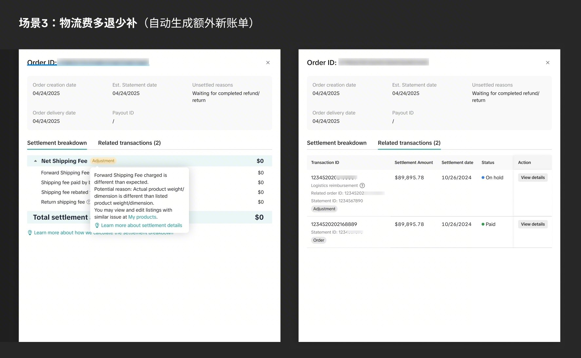
Task: Close the right order details panel
Action: point(548,63)
